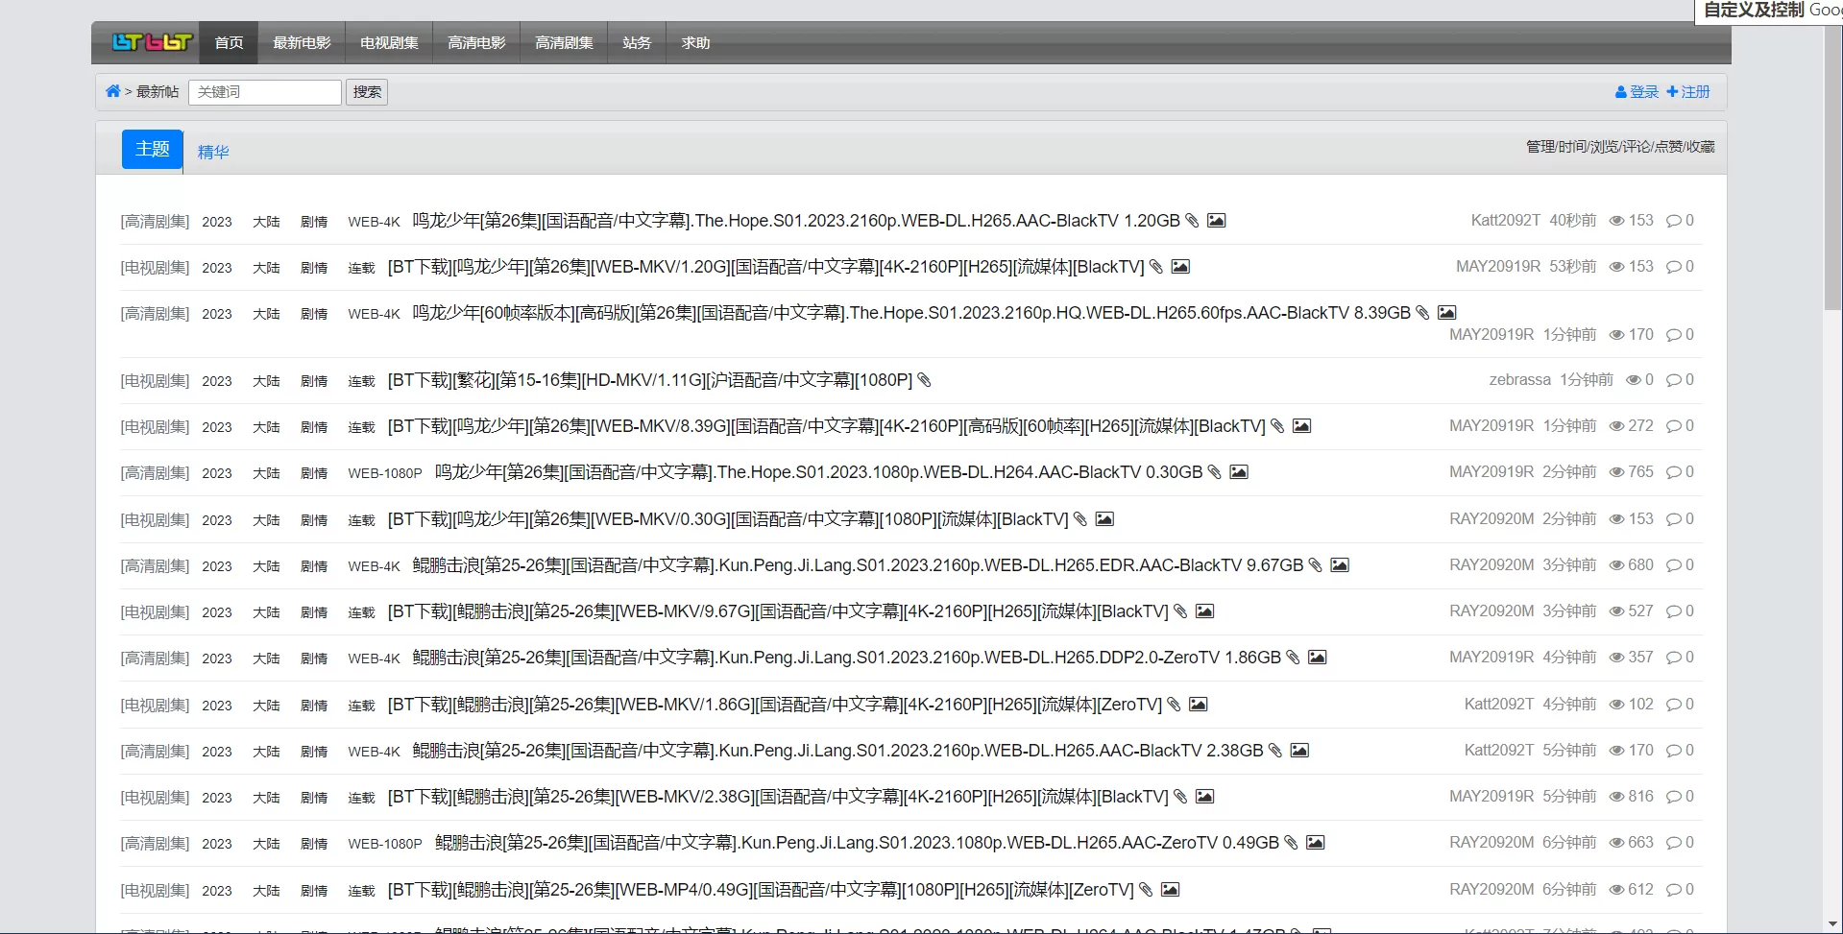Filter by WEB-1080P tag on 0.30GB post
1843x934 pixels.
click(384, 473)
